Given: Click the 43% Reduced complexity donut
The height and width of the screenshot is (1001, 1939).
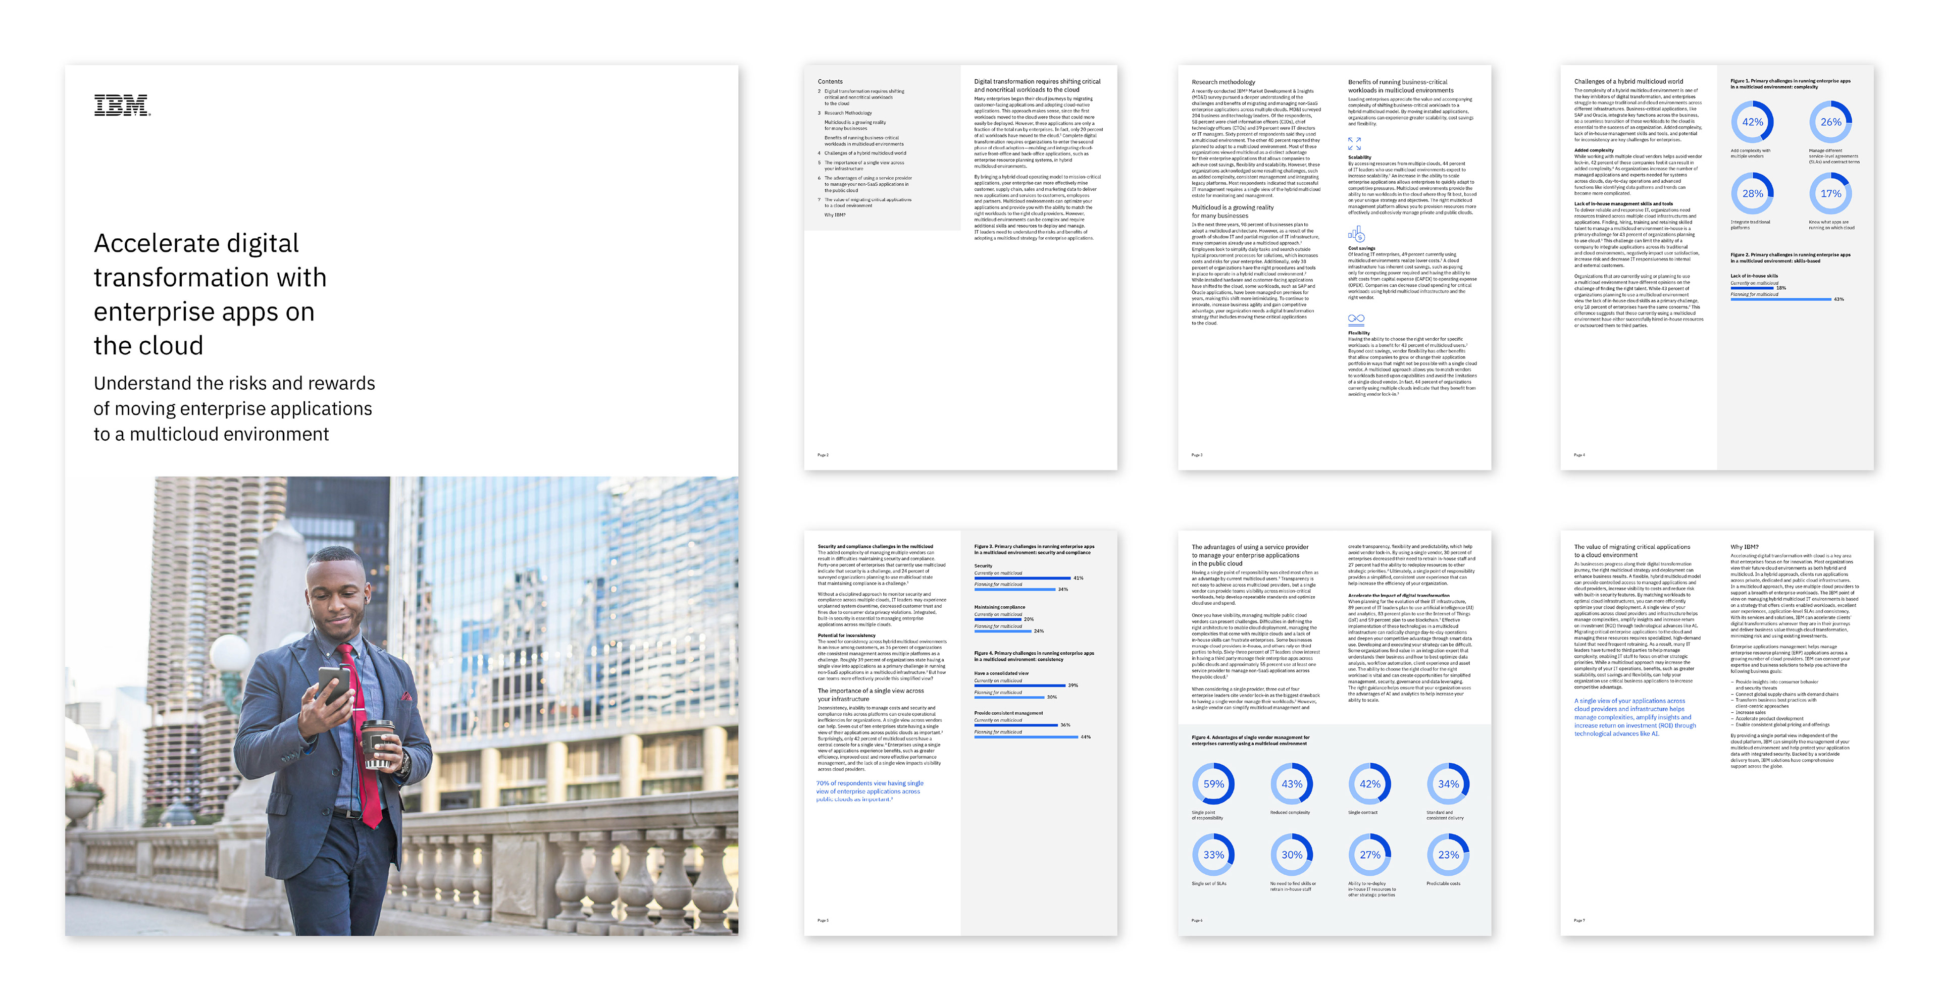Looking at the screenshot, I should click(1292, 783).
